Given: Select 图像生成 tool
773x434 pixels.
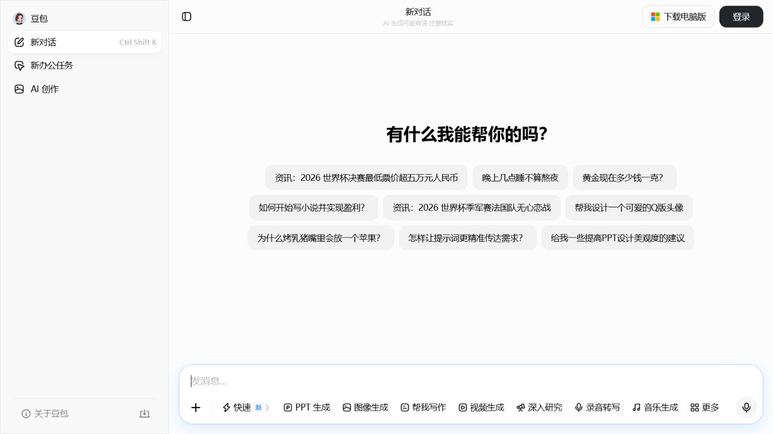Looking at the screenshot, I should 365,407.
